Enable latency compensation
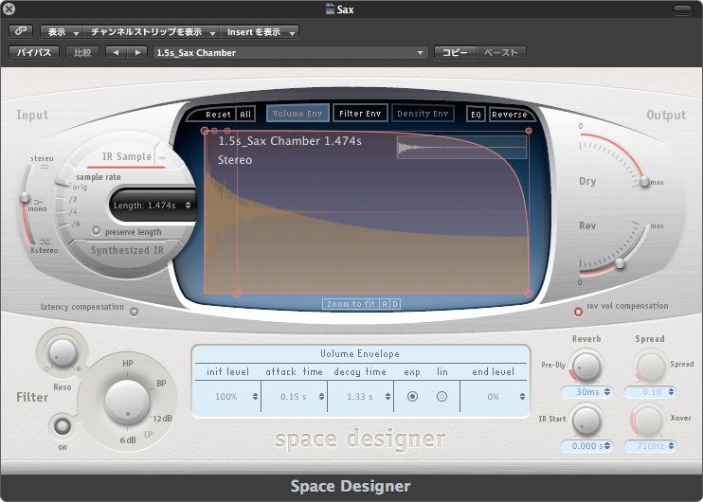 coord(134,311)
